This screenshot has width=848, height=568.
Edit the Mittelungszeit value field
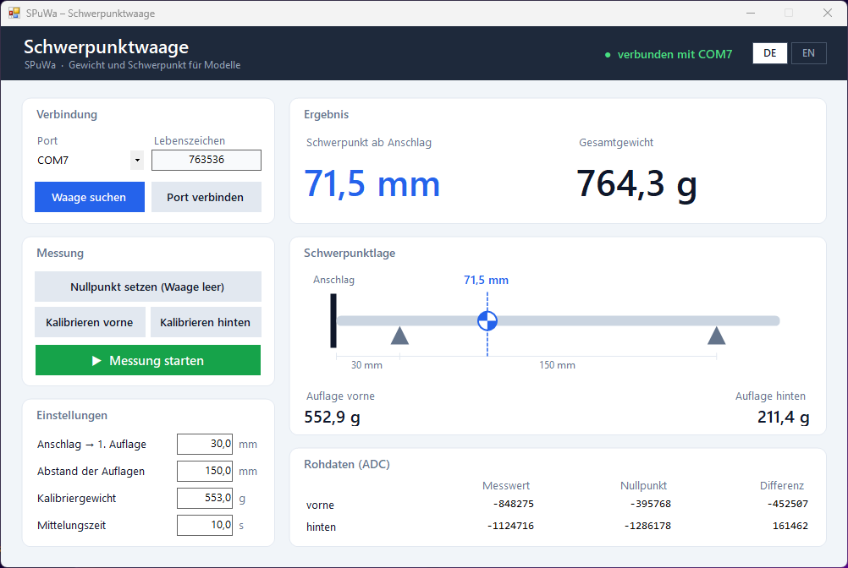(x=205, y=525)
